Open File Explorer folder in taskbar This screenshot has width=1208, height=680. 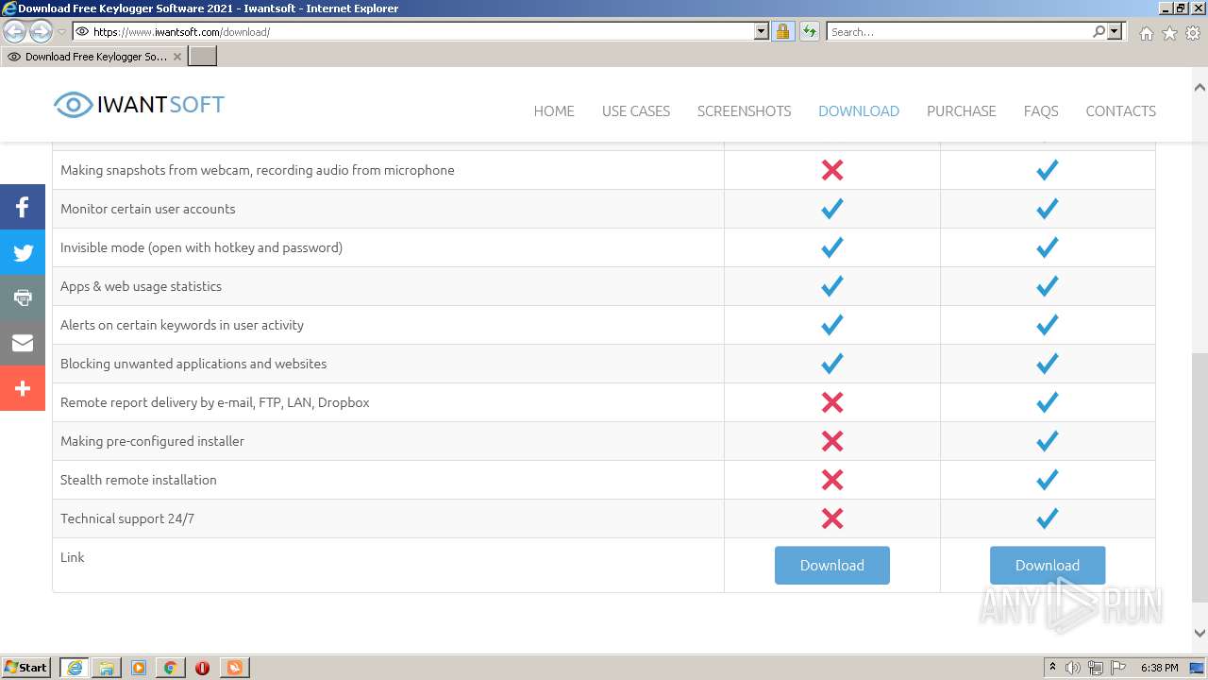coord(107,668)
